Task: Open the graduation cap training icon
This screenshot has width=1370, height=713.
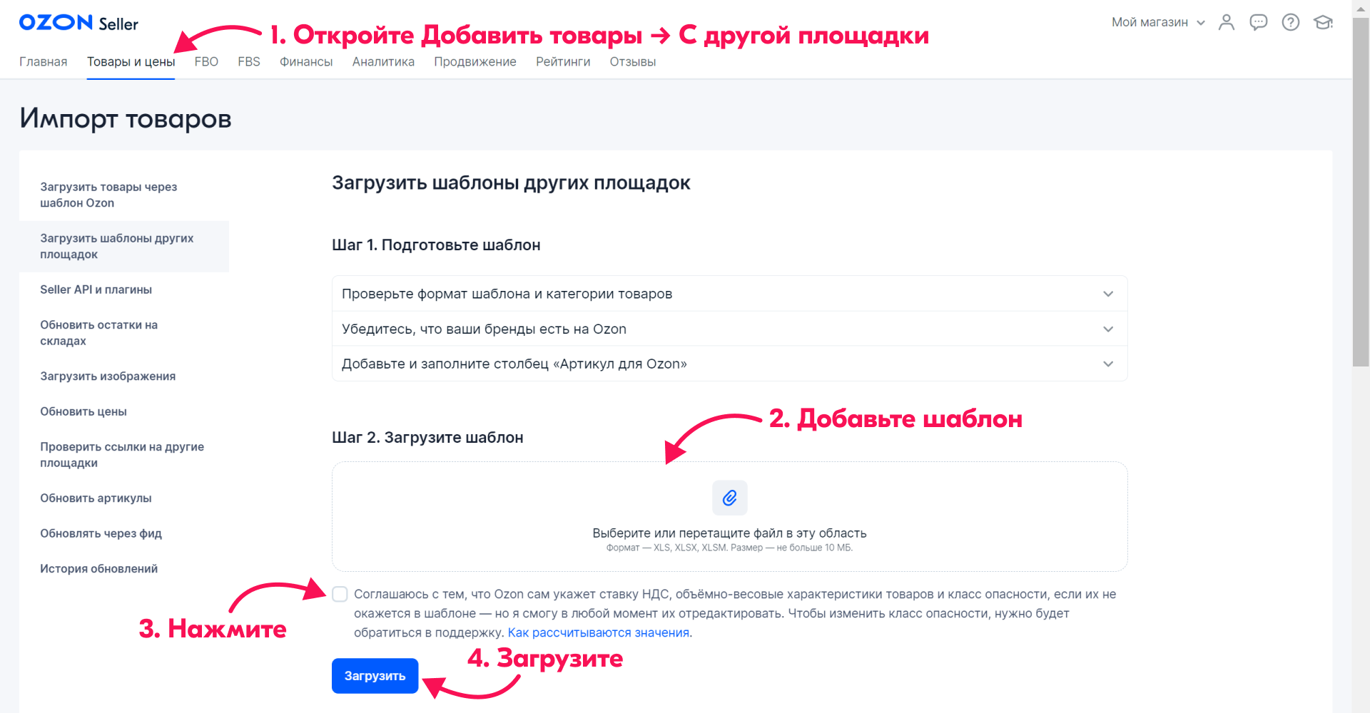Action: pyautogui.click(x=1323, y=22)
